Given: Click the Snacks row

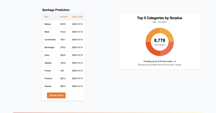Looking at the screenshot, I should 64,86.
